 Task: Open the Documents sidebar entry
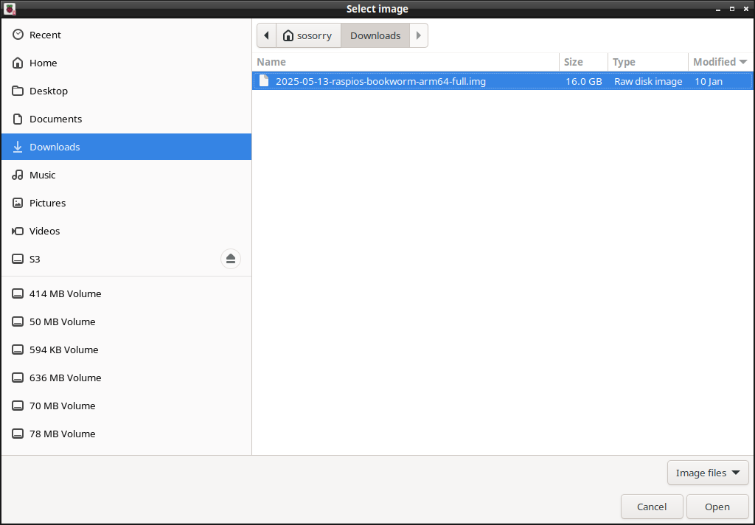point(126,119)
